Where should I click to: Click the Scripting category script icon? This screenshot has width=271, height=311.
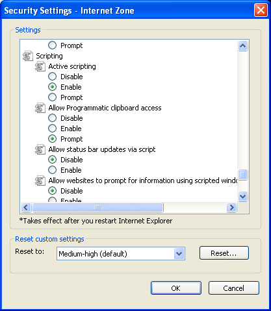[x=28, y=56]
